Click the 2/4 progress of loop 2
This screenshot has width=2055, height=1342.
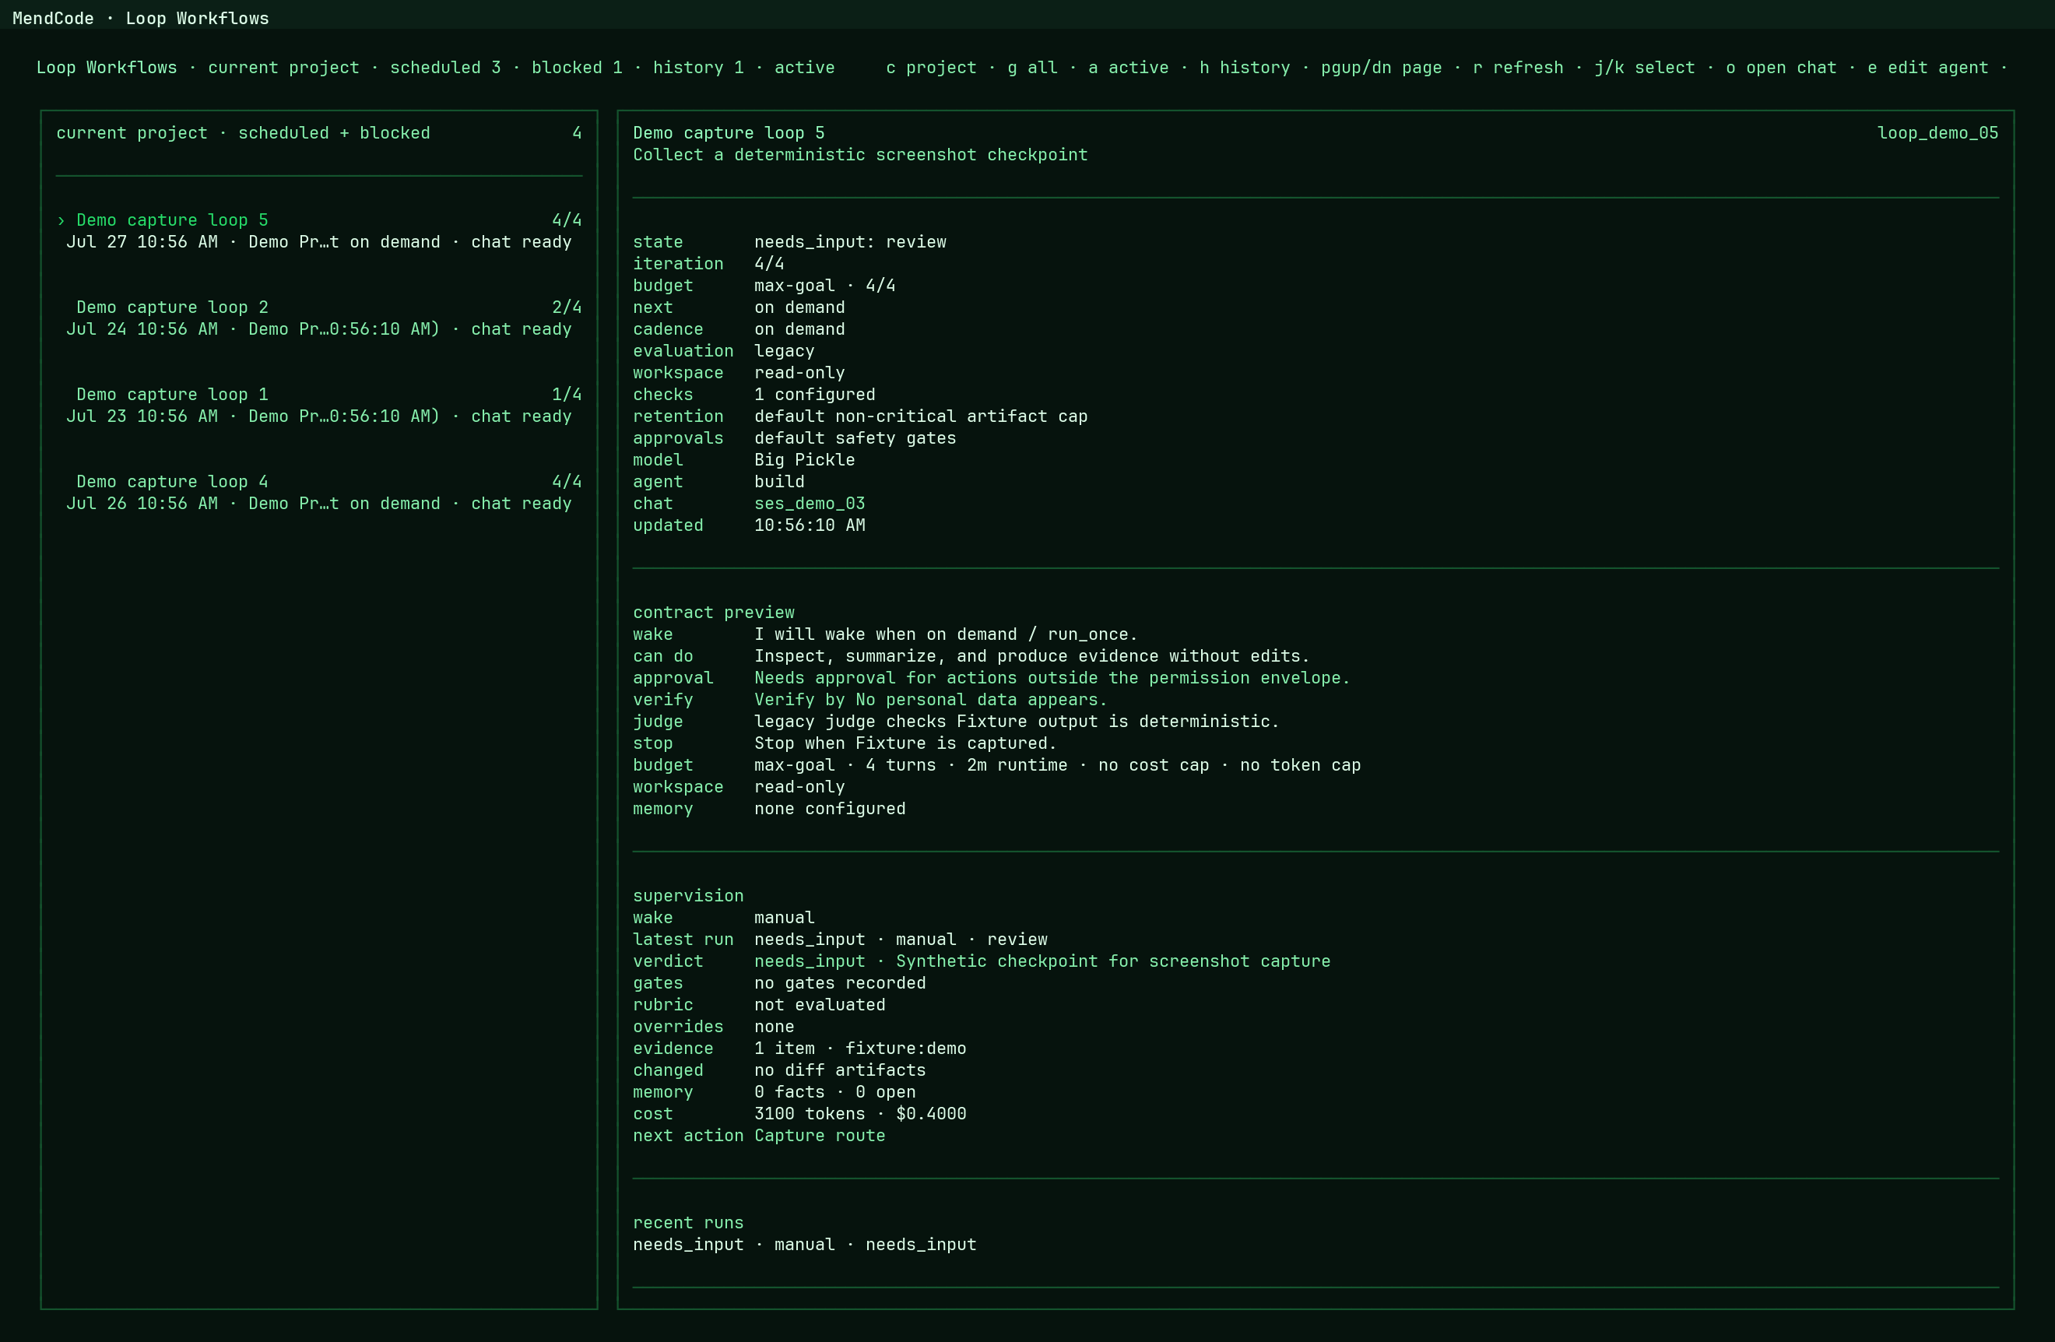coord(567,307)
